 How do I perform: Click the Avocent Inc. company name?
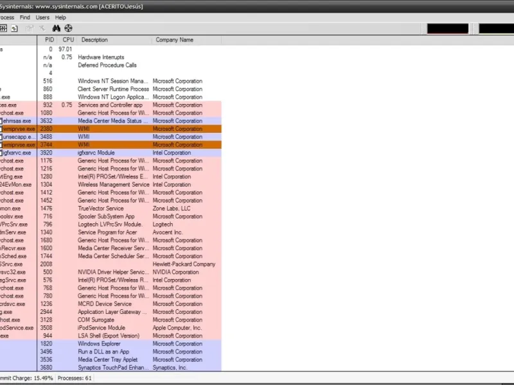168,232
